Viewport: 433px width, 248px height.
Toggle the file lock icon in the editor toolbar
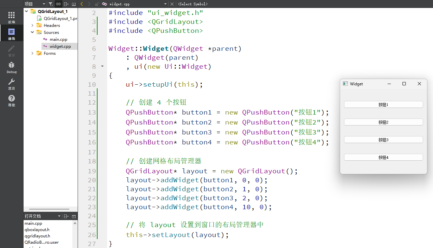point(97,4)
